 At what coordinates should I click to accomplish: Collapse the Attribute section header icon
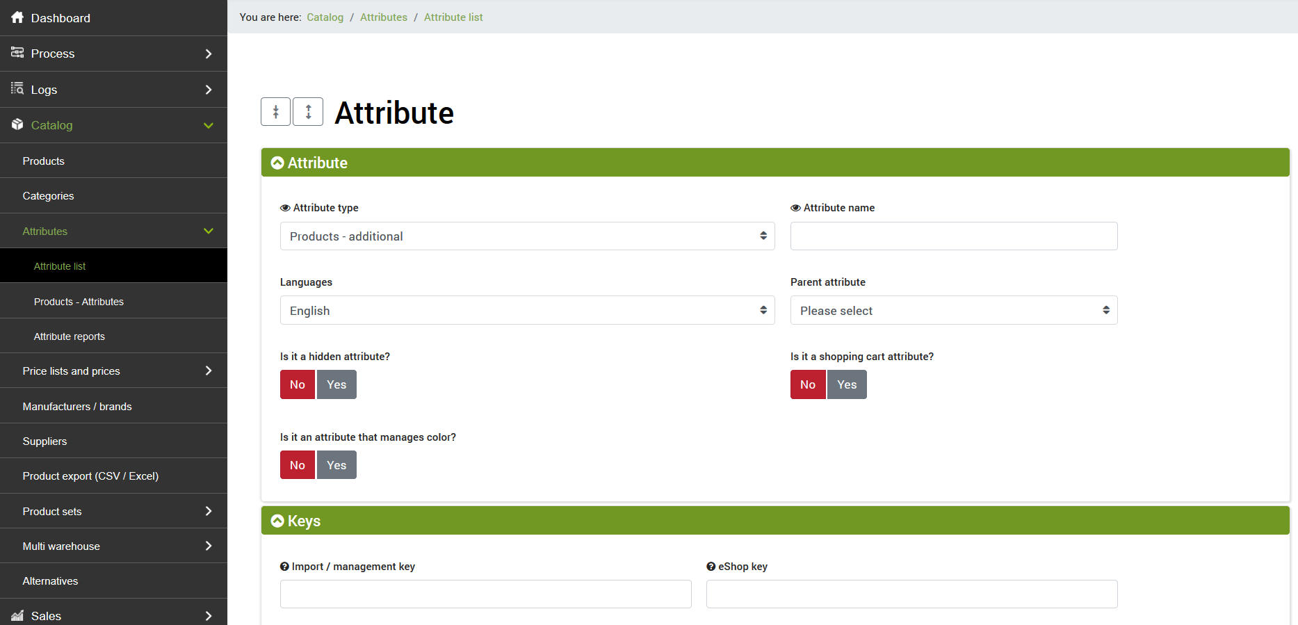click(277, 163)
